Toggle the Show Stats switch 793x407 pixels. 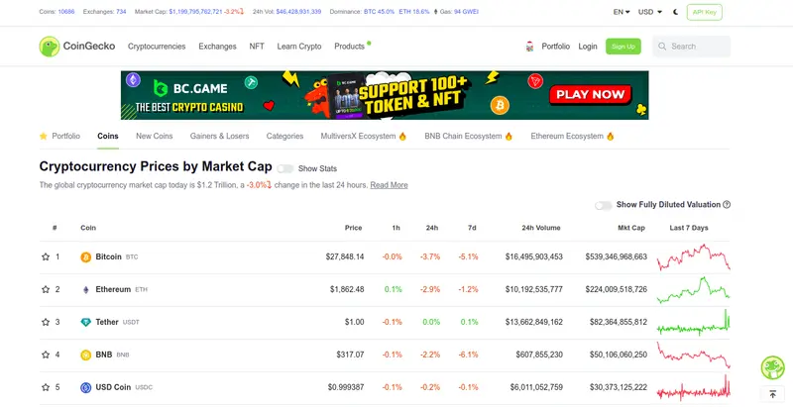click(285, 168)
